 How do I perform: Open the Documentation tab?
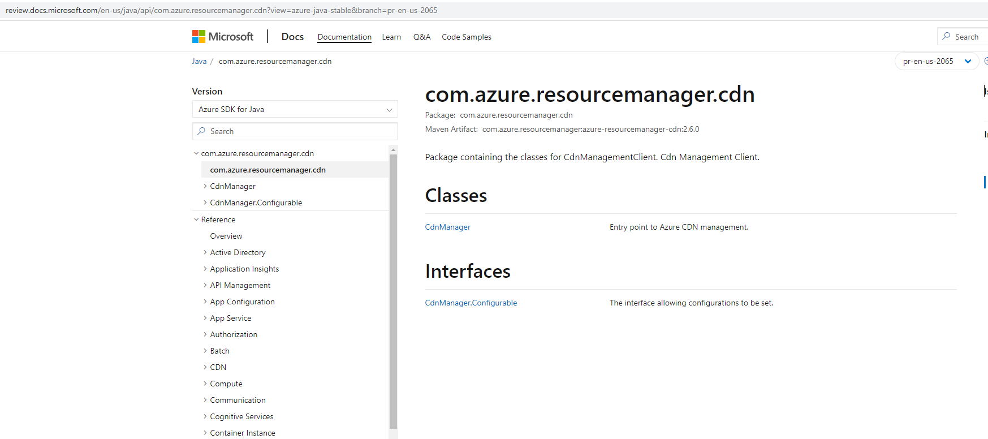344,37
